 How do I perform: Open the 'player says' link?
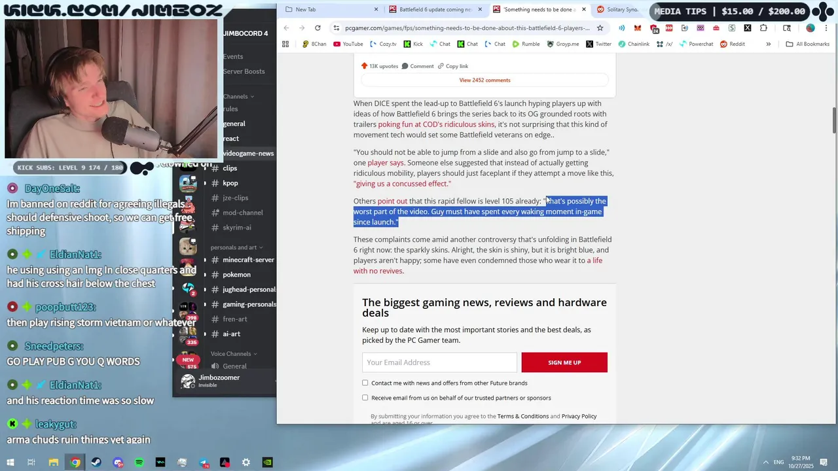pyautogui.click(x=386, y=163)
